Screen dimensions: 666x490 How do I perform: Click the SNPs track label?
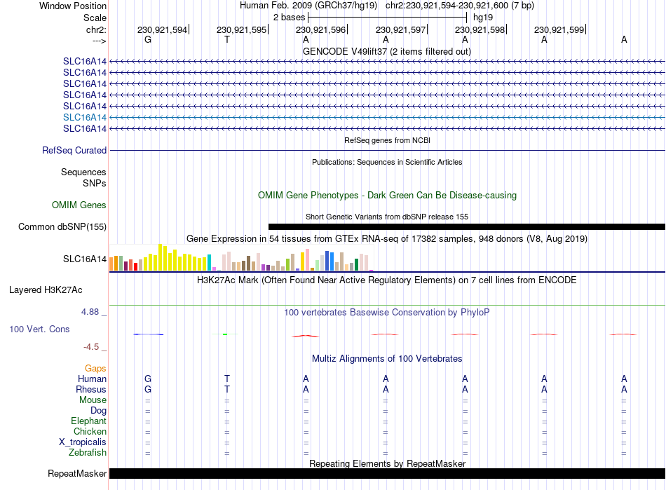tap(95, 183)
